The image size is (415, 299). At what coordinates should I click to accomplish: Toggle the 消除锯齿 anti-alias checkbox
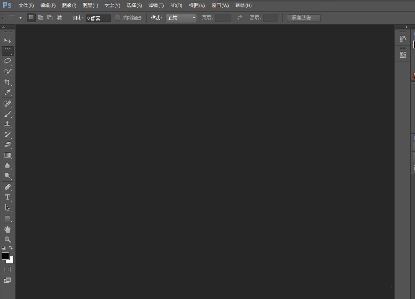[x=117, y=18]
